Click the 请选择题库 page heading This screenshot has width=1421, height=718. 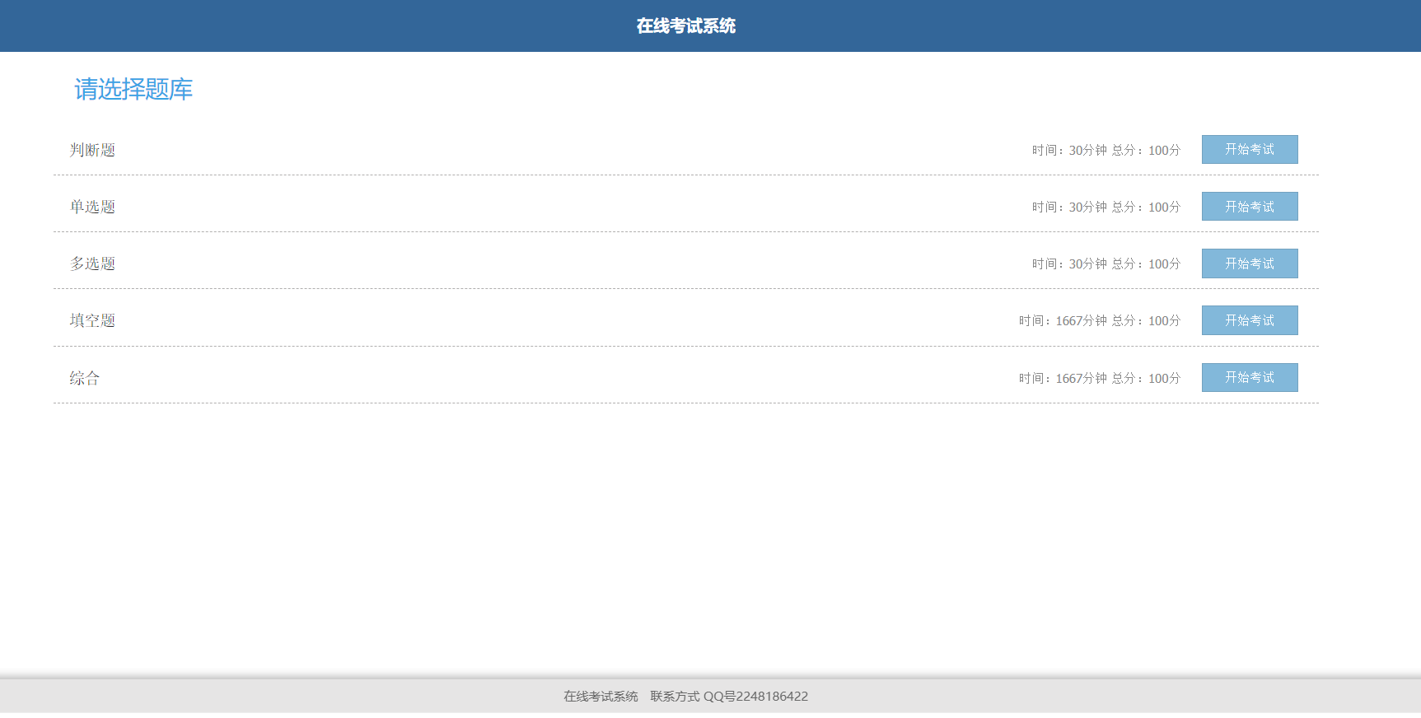133,89
